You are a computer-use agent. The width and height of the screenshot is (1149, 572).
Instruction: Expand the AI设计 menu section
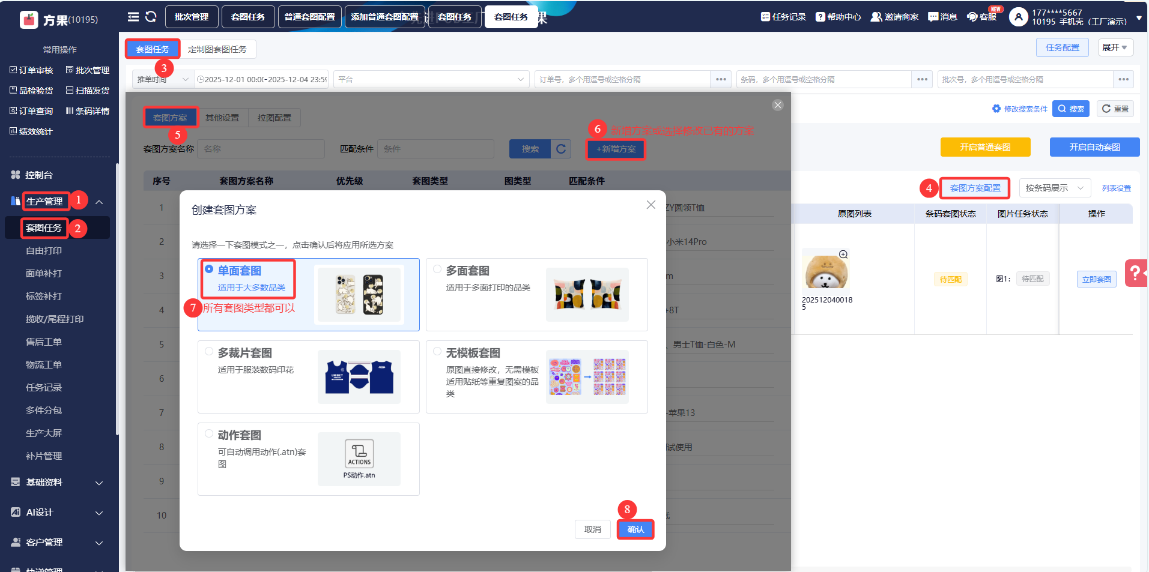pos(99,513)
